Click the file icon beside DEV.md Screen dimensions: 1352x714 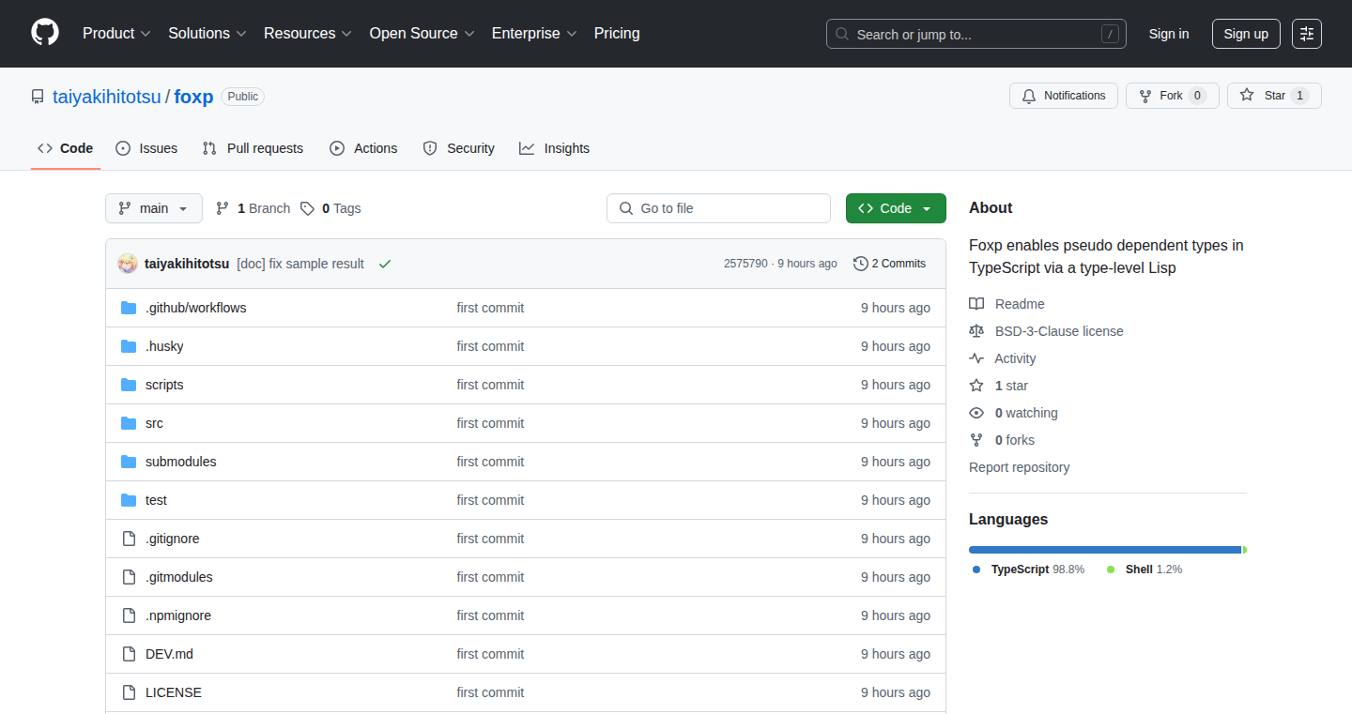click(x=129, y=654)
